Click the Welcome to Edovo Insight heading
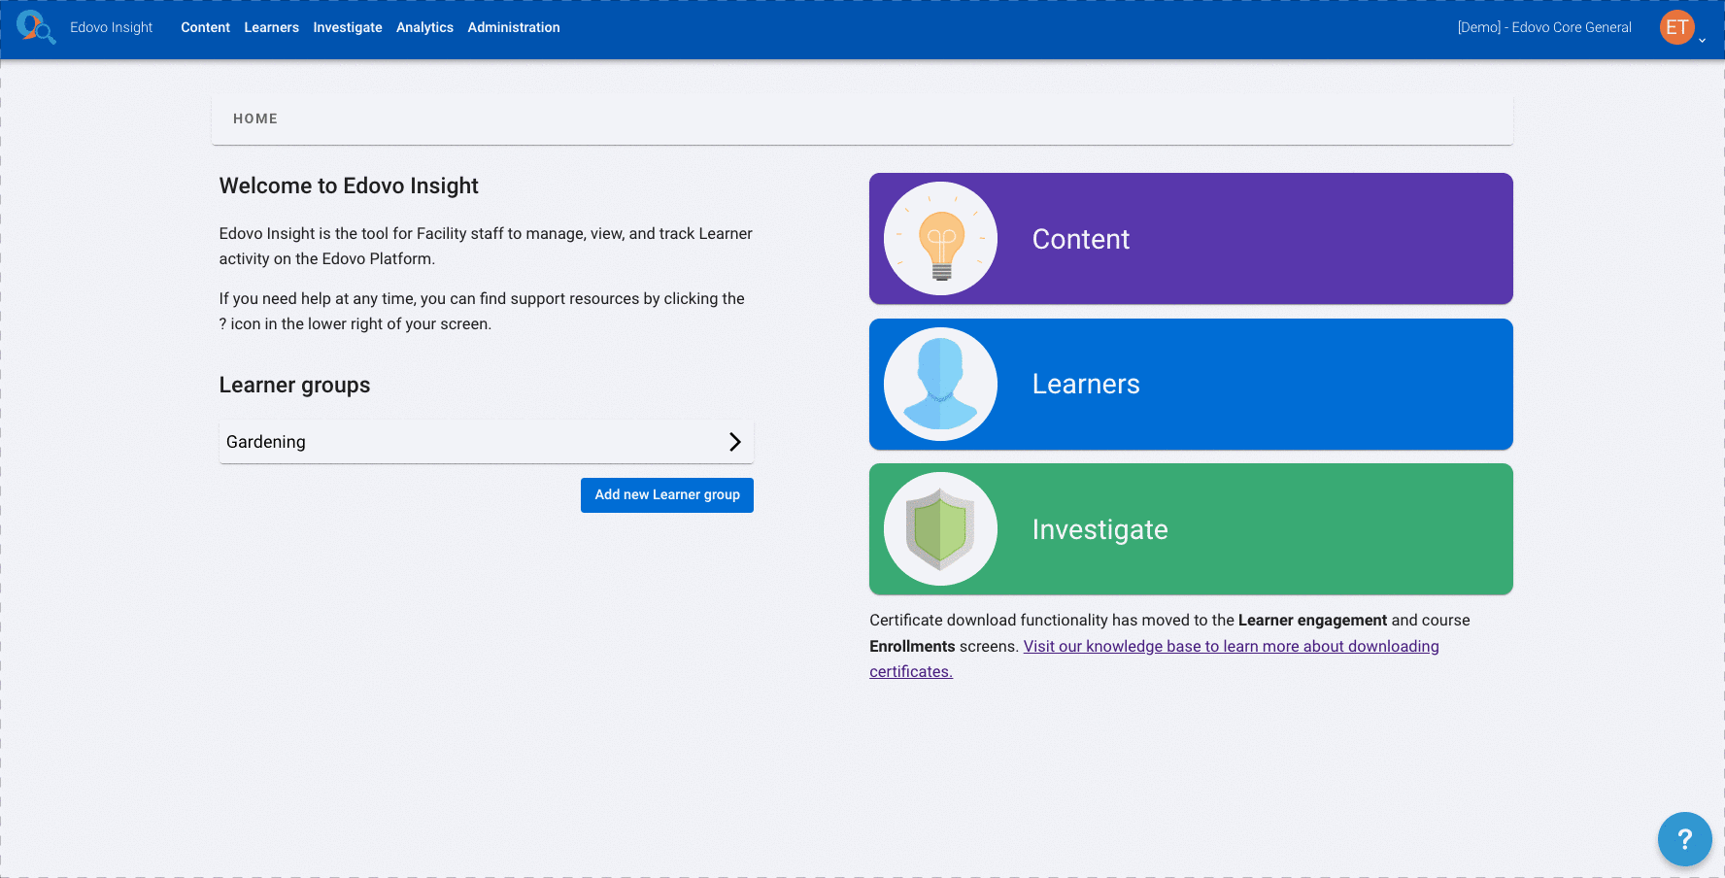1725x878 pixels. [349, 186]
